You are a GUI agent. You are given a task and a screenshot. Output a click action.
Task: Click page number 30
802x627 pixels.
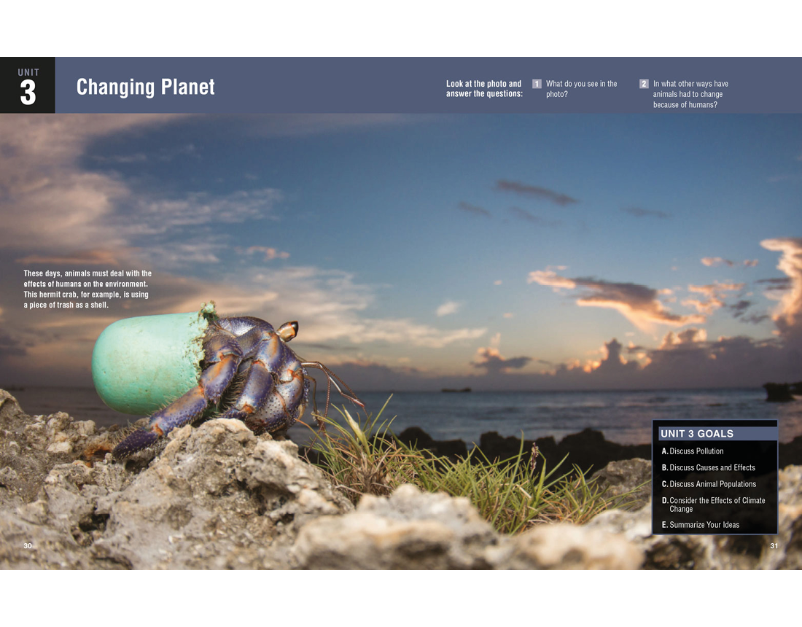pos(28,545)
